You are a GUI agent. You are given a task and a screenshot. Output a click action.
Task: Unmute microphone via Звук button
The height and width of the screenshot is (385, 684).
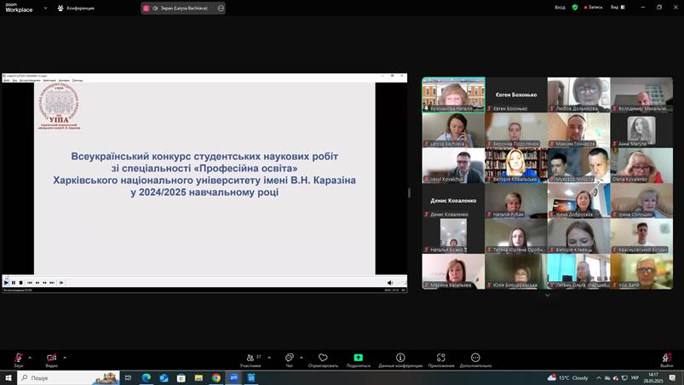point(18,359)
